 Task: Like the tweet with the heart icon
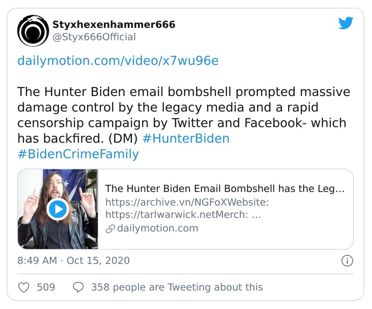coord(24,287)
